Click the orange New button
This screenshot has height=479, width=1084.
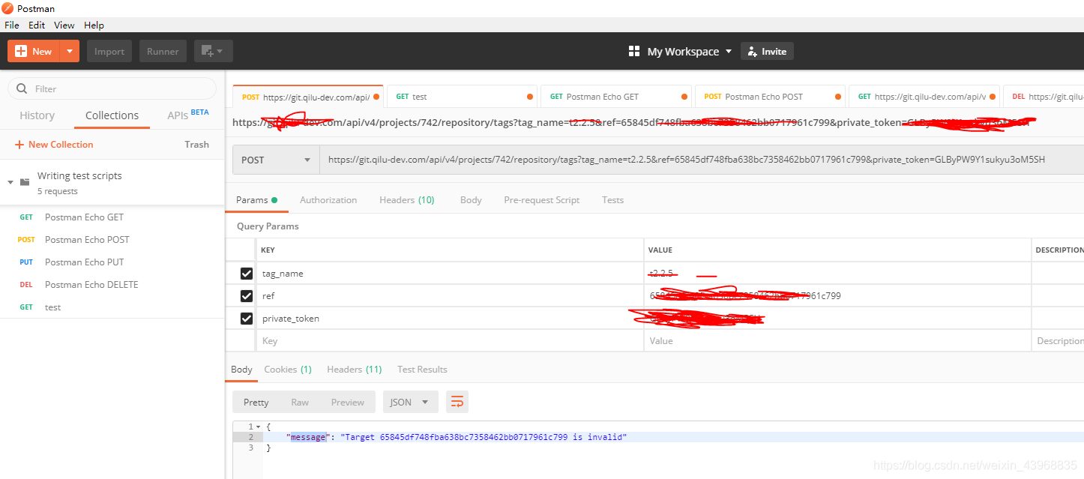click(x=34, y=51)
